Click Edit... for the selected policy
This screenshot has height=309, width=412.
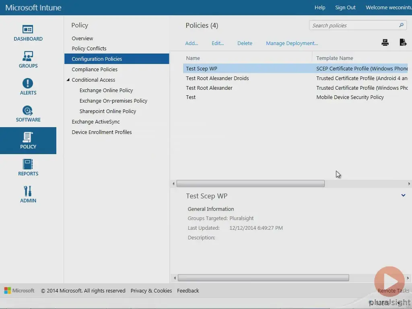218,43
